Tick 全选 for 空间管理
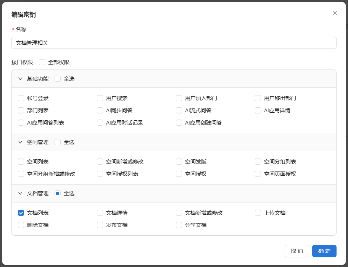This screenshot has width=348, height=267. point(58,142)
